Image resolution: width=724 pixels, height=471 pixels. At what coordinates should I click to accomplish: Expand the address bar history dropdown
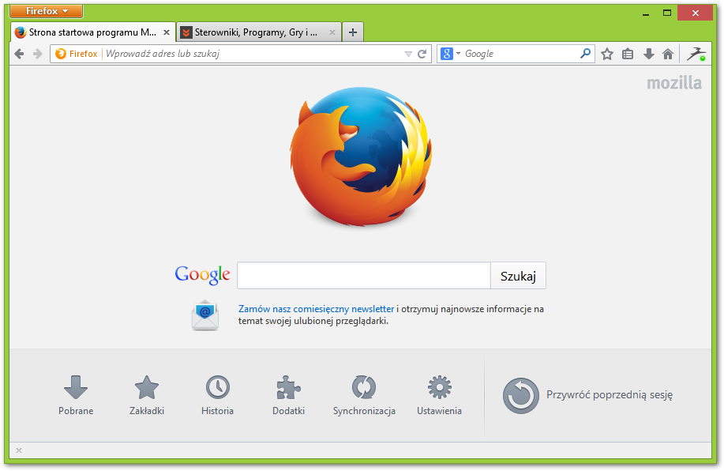point(408,54)
